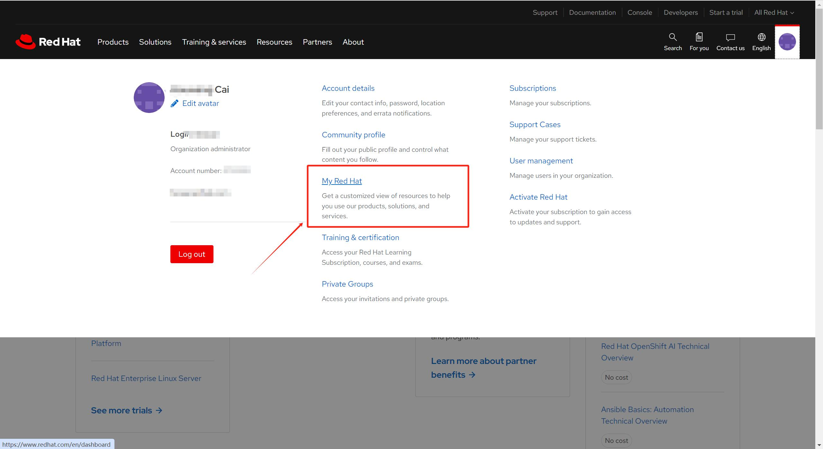This screenshot has height=449, width=823.
Task: Expand All Red Hat dropdown menu
Action: pyautogui.click(x=773, y=12)
